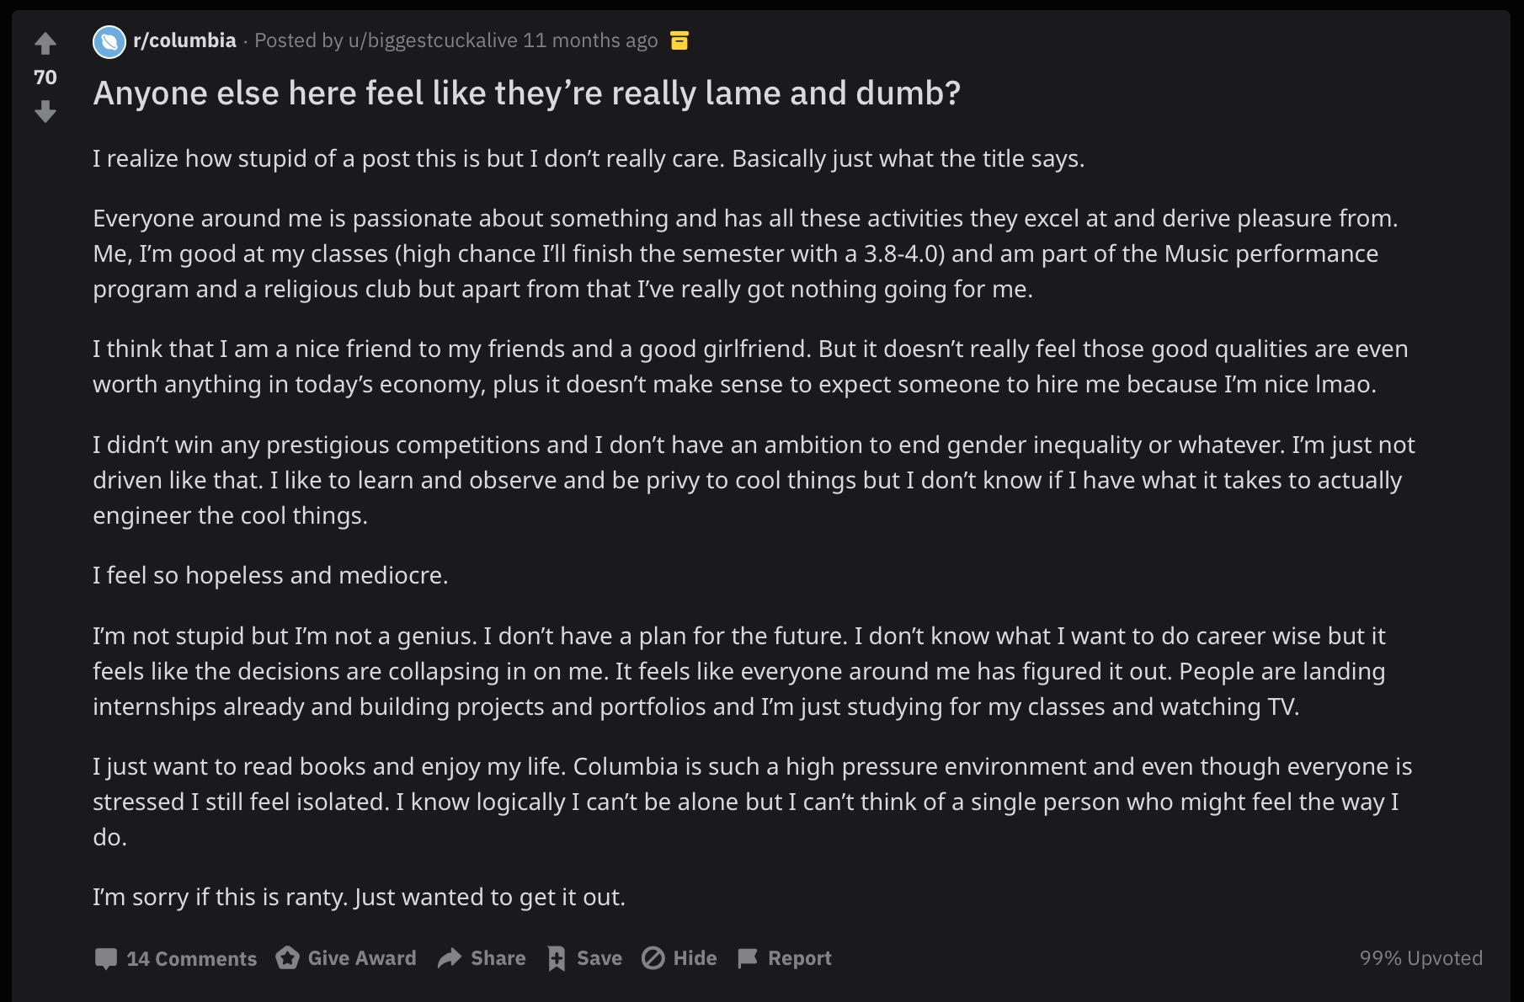Give Award to this post
Viewport: 1524px width, 1002px height.
(346, 958)
